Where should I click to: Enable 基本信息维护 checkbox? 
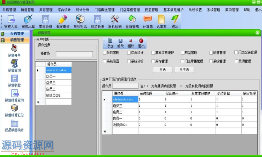(x=153, y=53)
